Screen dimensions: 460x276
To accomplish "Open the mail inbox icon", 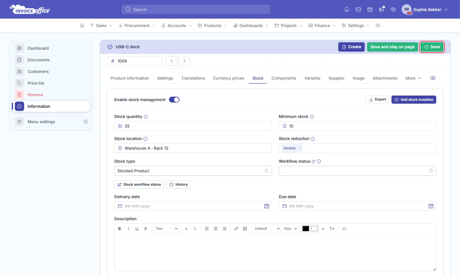I will 358,10.
